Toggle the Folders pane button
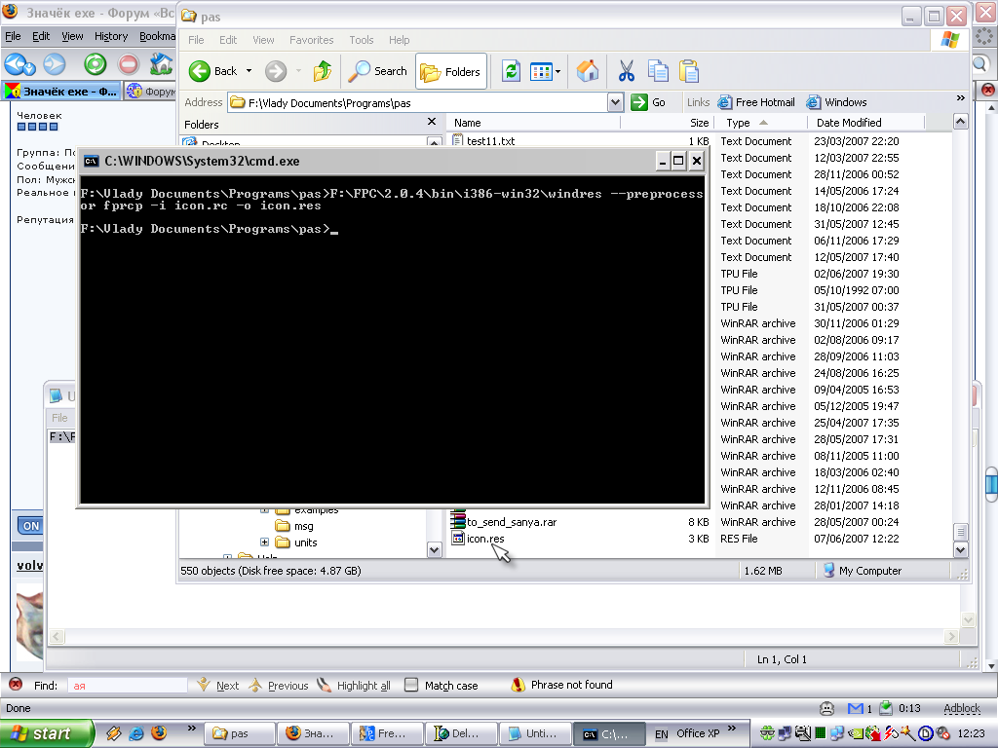 coord(450,71)
